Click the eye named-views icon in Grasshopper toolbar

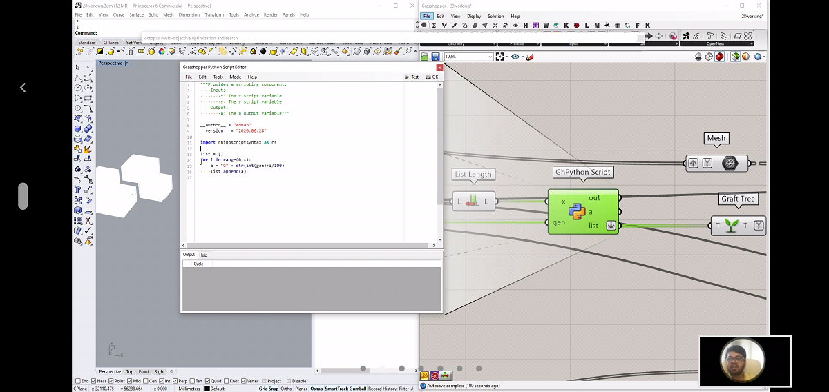point(515,57)
